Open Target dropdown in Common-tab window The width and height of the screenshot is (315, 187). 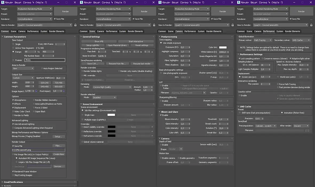[34, 9]
